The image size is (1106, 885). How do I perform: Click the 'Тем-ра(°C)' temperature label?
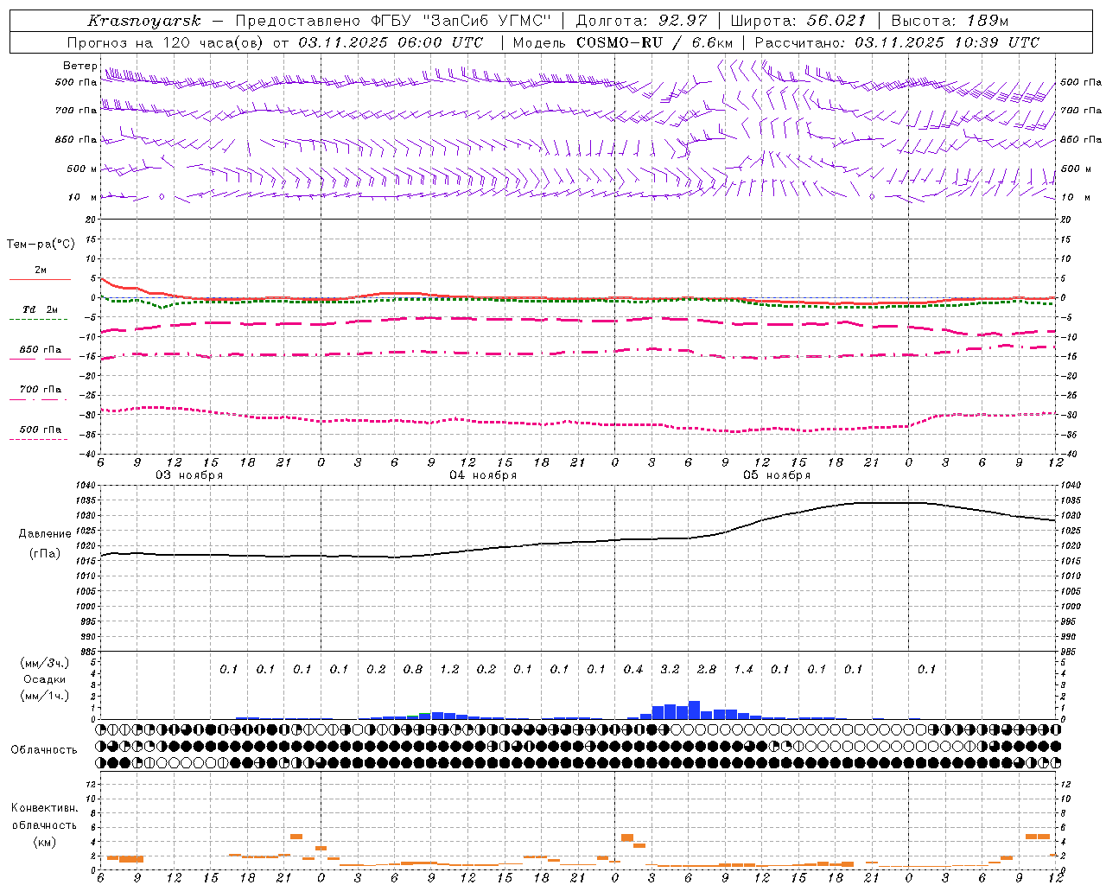coord(41,245)
